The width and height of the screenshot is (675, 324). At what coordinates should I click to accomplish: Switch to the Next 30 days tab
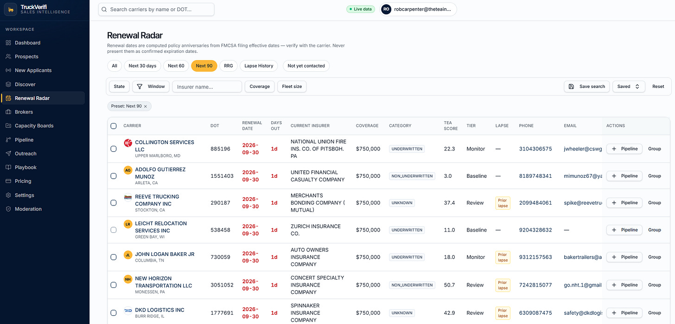point(142,66)
